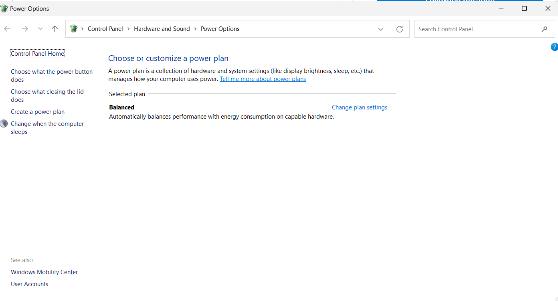
Task: Click the search magnifier icon
Action: click(x=544, y=28)
